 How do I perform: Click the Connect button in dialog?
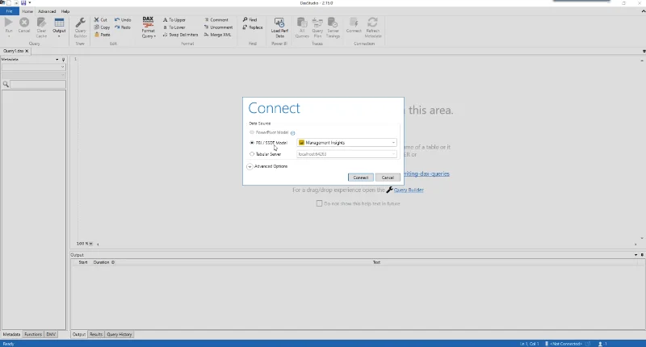coord(360,178)
